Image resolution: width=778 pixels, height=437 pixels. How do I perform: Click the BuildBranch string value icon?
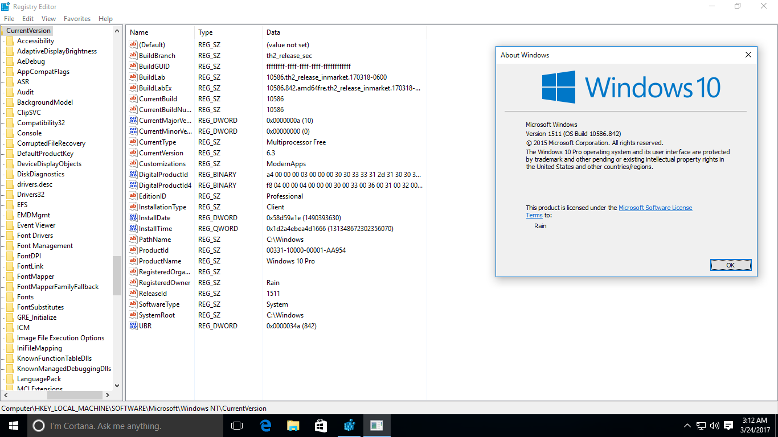tap(133, 56)
